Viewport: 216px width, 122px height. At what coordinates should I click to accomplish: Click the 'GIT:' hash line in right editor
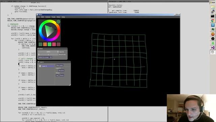coord(115,7)
